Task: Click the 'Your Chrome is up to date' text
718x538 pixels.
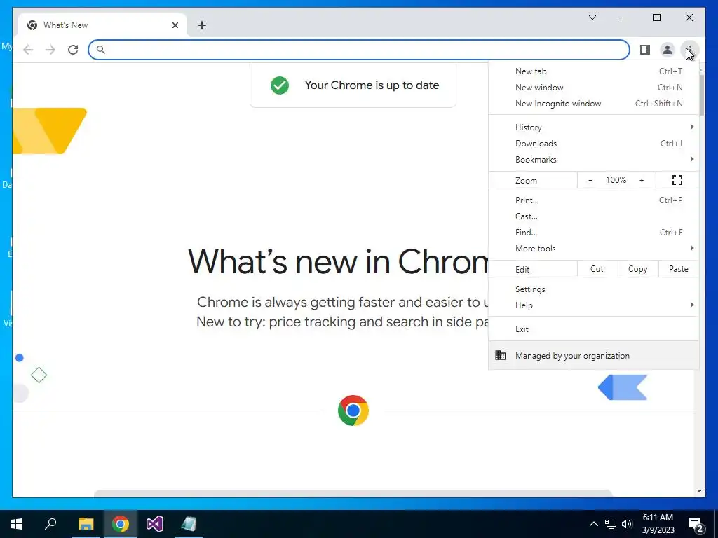Action: [x=372, y=85]
